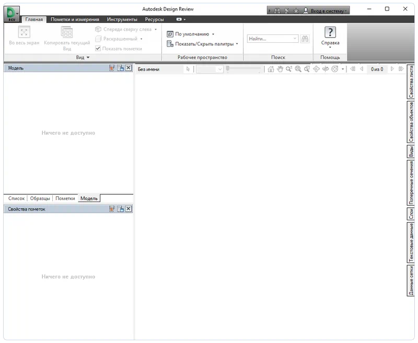
Task: Open the Данные сетки side tab
Action: [411, 280]
